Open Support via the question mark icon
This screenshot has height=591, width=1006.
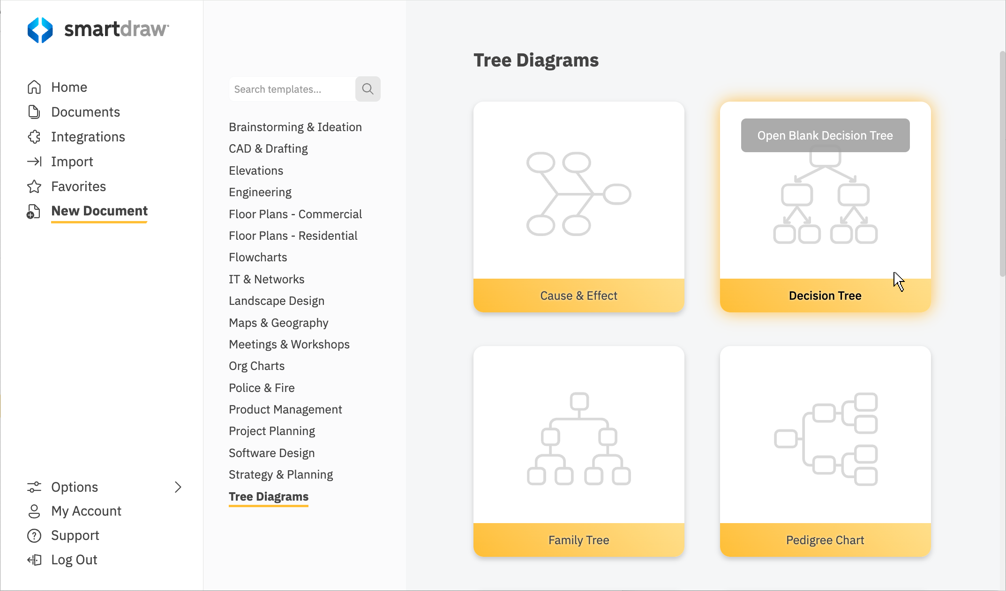[34, 535]
